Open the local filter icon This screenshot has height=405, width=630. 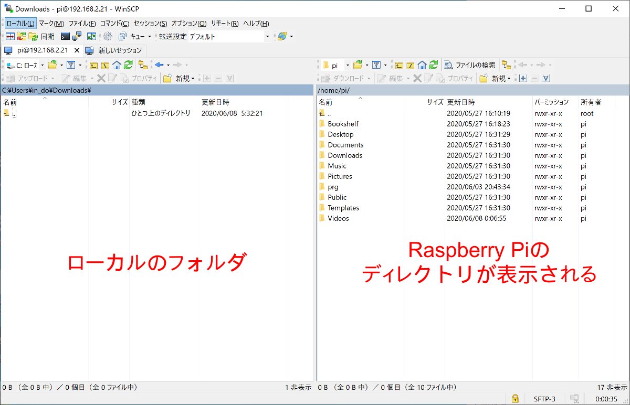tap(71, 65)
